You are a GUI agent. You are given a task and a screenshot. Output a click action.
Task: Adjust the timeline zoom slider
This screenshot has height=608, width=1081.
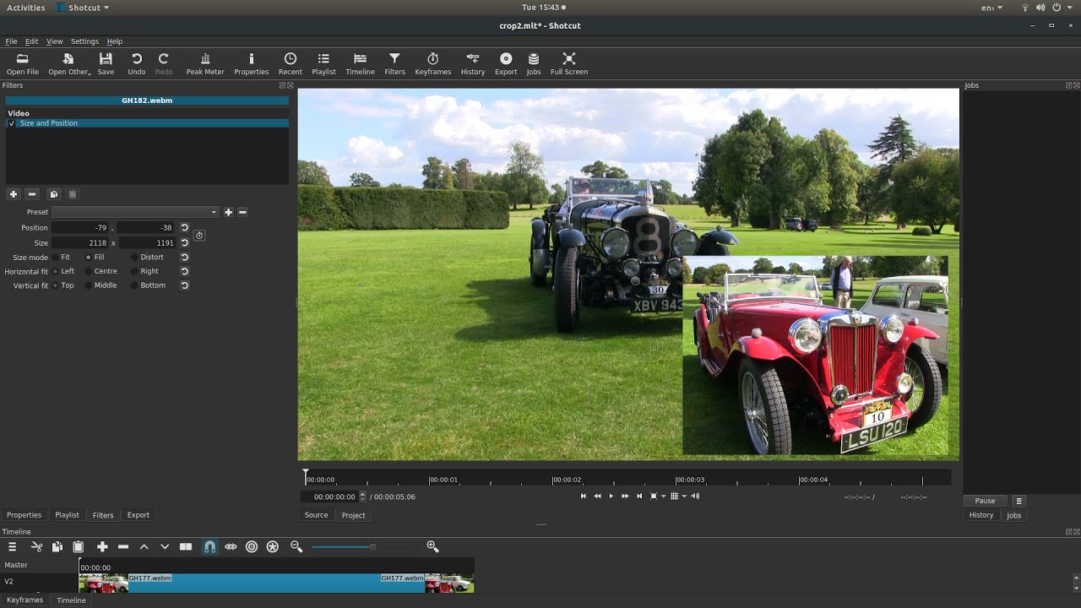(372, 547)
